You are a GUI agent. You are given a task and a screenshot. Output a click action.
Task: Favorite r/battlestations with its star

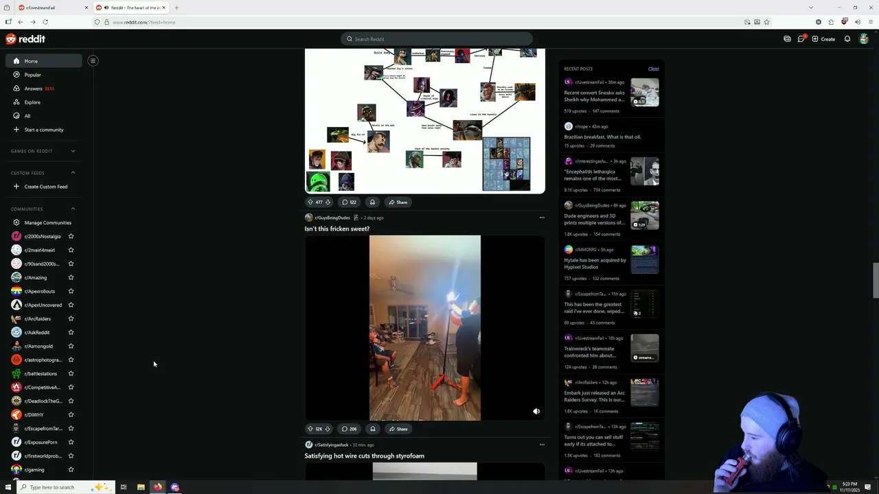[x=71, y=373]
